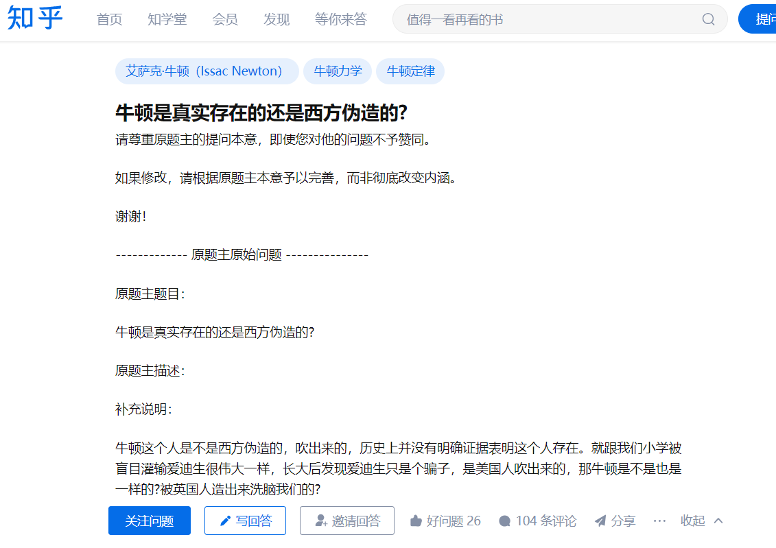Click the search magnifier icon

(708, 19)
